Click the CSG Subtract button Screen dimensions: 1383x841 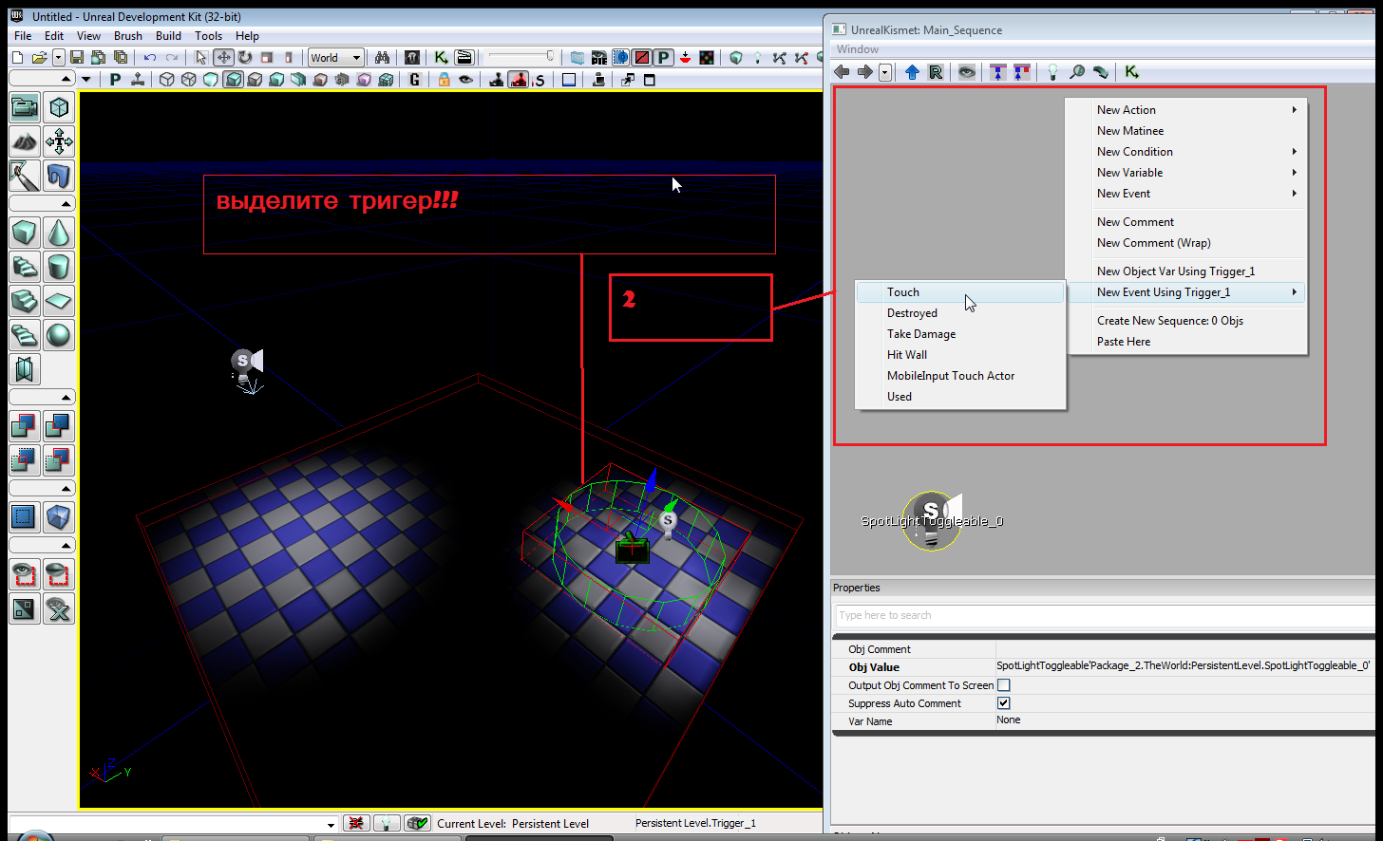59,426
